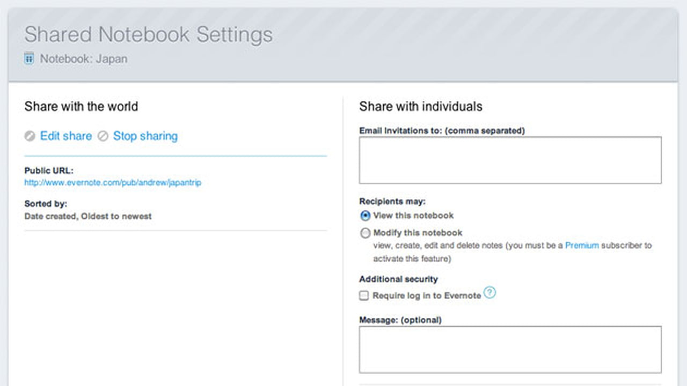Focus the optional Message text box
Image resolution: width=687 pixels, height=386 pixels.
pyautogui.click(x=510, y=350)
